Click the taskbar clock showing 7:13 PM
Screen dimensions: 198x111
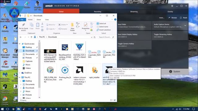point(186,109)
